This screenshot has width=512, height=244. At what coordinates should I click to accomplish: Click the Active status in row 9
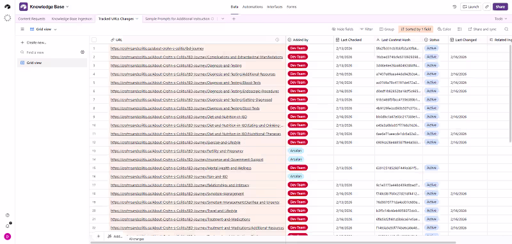pyautogui.click(x=431, y=117)
